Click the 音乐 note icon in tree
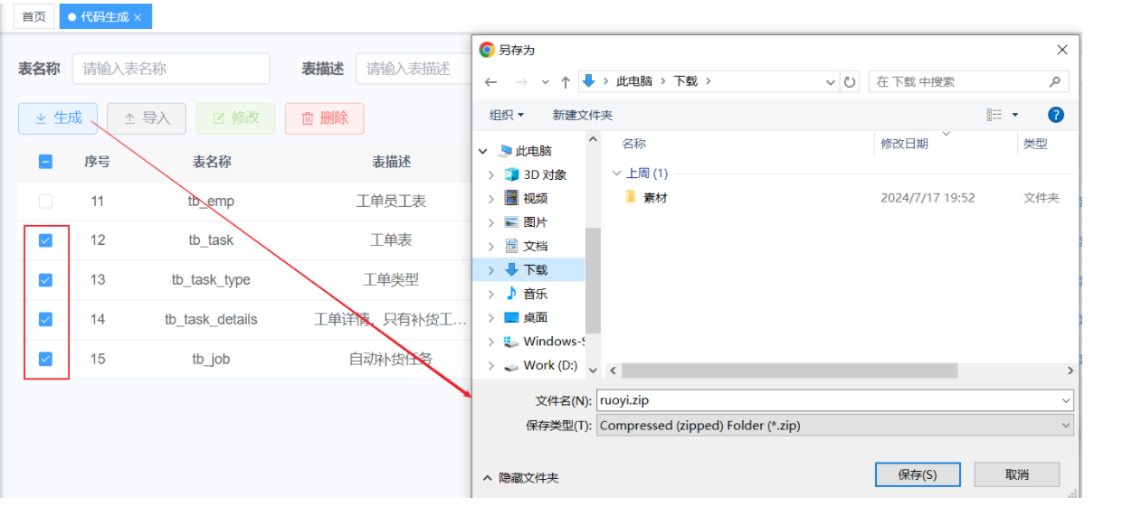Viewport: 1142px width, 507px height. click(x=512, y=294)
